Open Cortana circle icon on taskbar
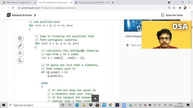The width and height of the screenshot is (193, 108). pyautogui.click(x=63, y=105)
